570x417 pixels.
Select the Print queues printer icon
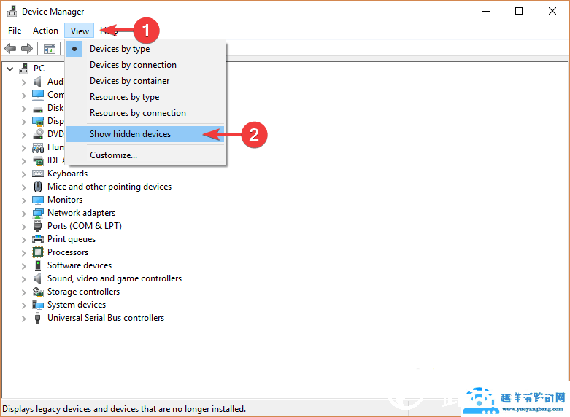(x=38, y=239)
